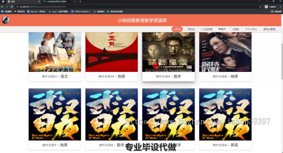Open the Element bookmark

[x=37, y=12]
